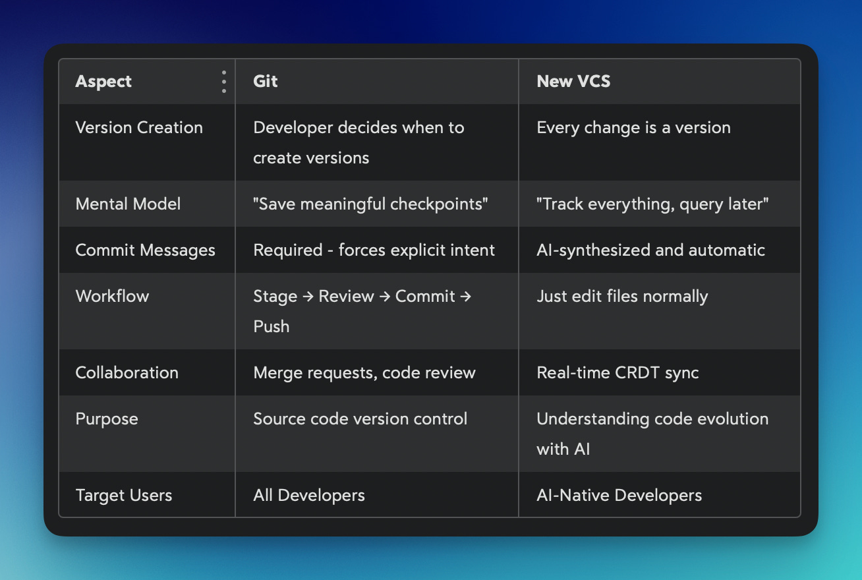Click the 'All Developers' cell
This screenshot has height=580, width=862.
point(377,494)
